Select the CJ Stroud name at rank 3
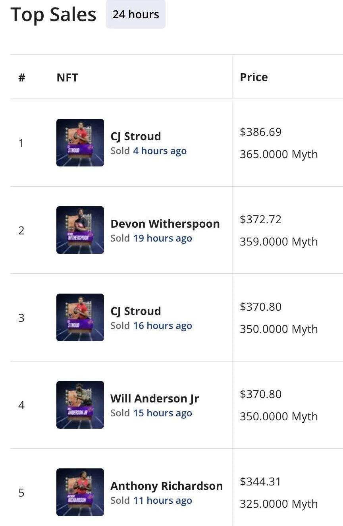The height and width of the screenshot is (526, 343). point(135,311)
